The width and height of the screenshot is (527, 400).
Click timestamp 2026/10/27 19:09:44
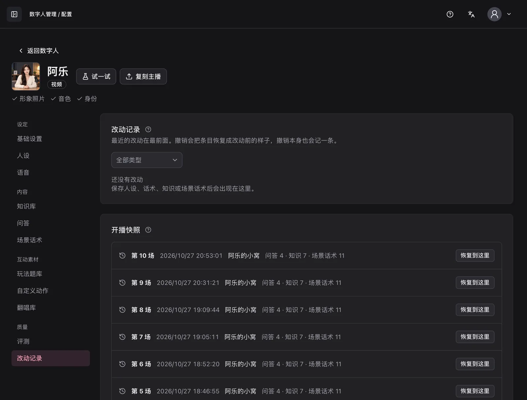click(188, 310)
